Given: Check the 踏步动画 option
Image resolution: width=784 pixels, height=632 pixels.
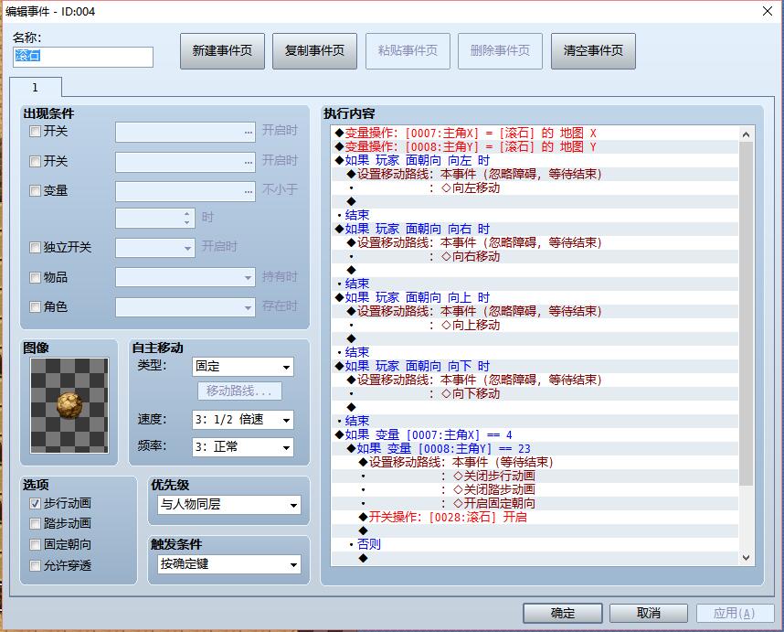Looking at the screenshot, I should pyautogui.click(x=35, y=524).
